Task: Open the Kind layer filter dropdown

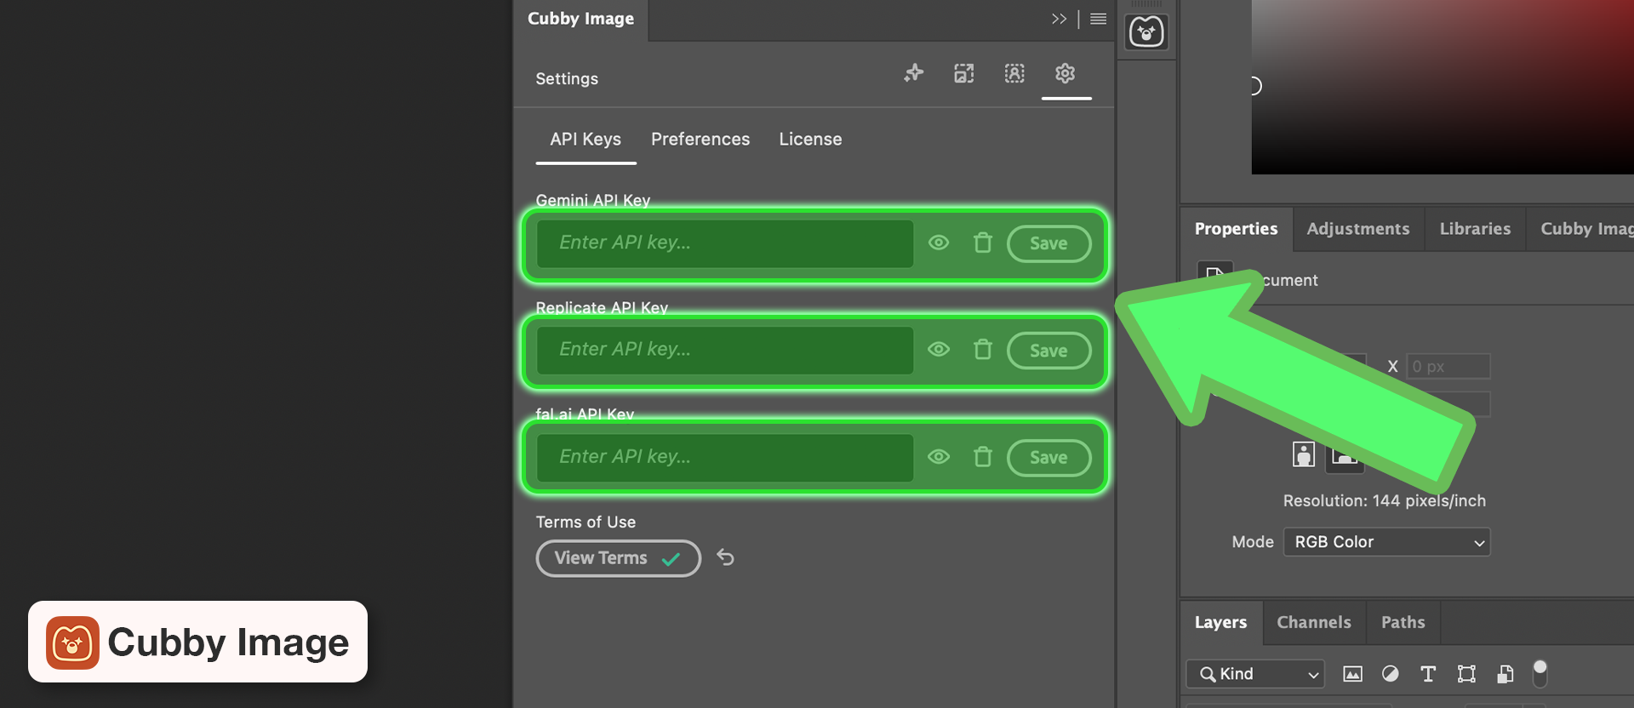Action: (1256, 674)
